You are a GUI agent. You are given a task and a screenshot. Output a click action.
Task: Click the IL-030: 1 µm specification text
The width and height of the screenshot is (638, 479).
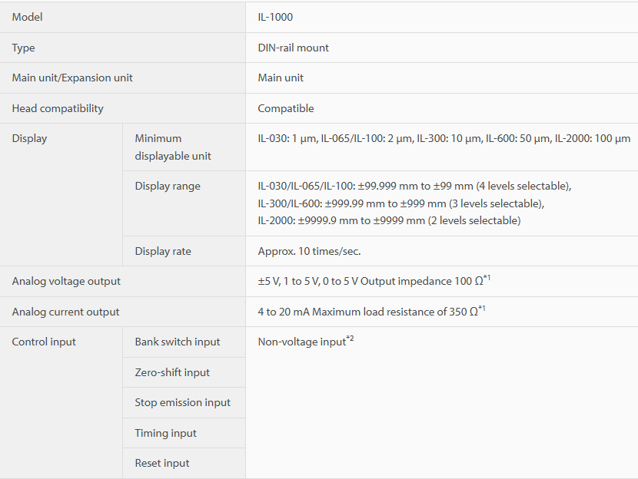pyautogui.click(x=287, y=138)
